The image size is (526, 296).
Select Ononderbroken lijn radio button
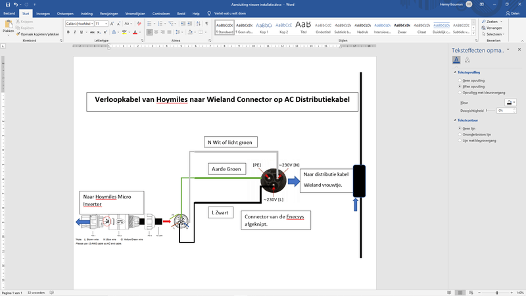coord(460,135)
